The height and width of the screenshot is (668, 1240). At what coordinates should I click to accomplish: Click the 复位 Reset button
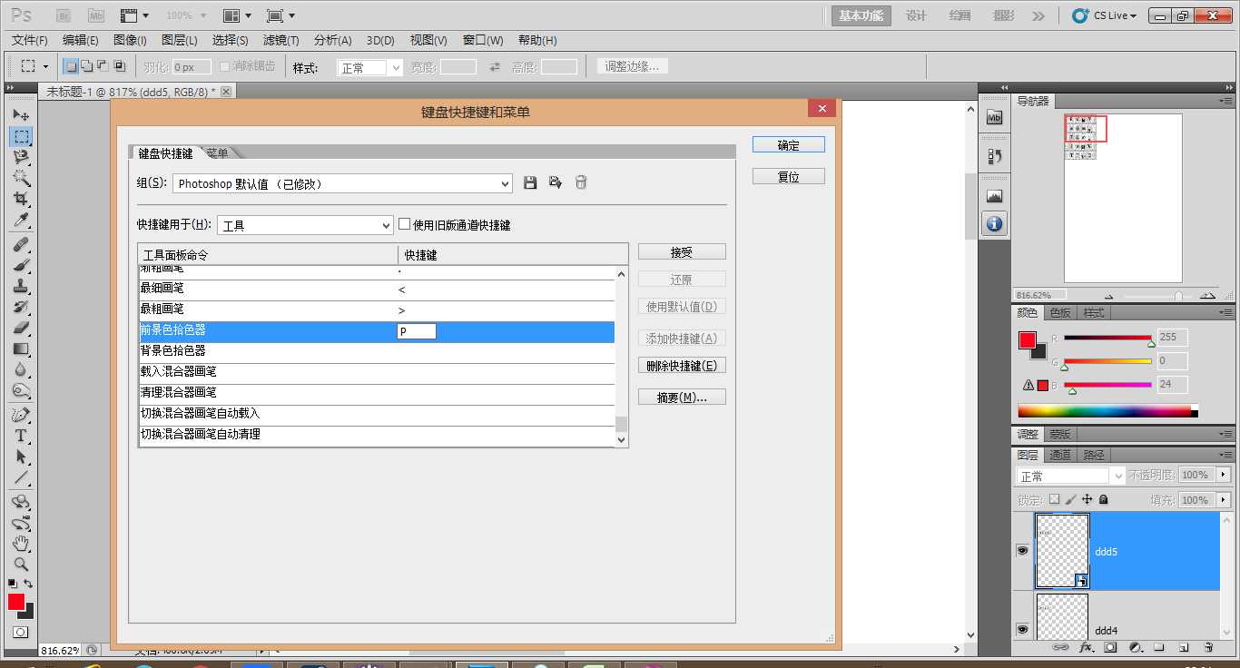(x=789, y=177)
